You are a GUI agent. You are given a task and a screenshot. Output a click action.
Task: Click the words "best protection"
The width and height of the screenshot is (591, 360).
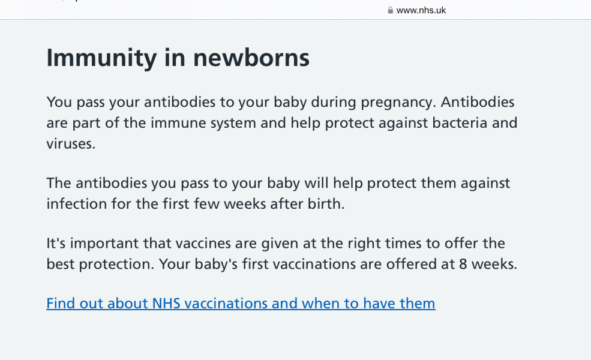coord(99,265)
